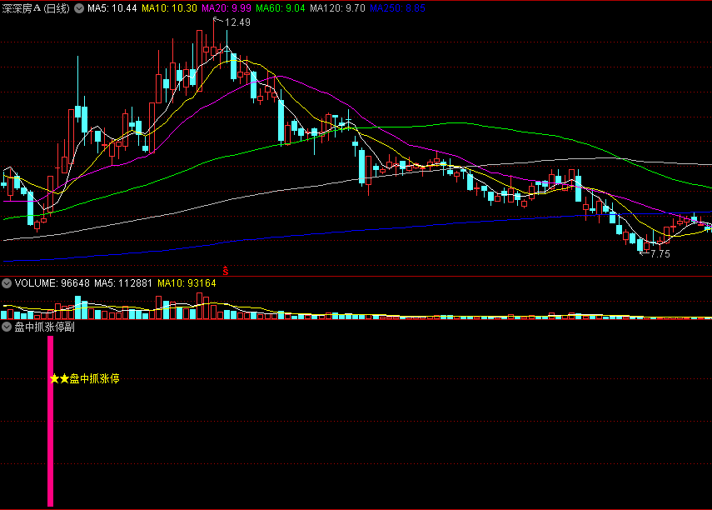Click the pink signal bar in sub-indicator
The width and height of the screenshot is (712, 510).
[x=51, y=422]
